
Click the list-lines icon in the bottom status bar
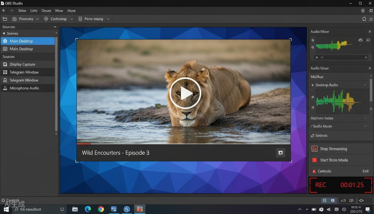351,200
